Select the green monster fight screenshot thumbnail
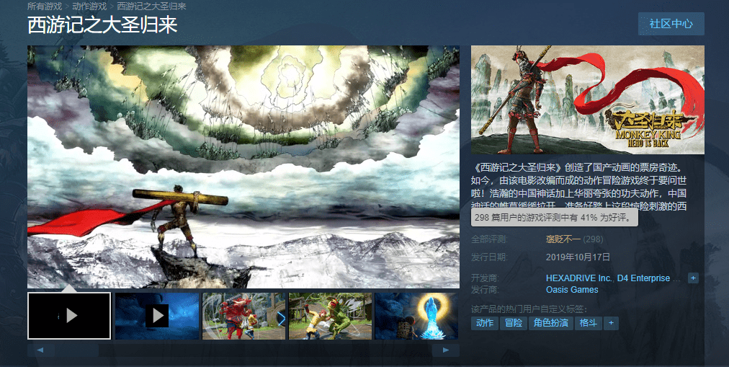Screen dimensions: 729x367 coord(330,316)
